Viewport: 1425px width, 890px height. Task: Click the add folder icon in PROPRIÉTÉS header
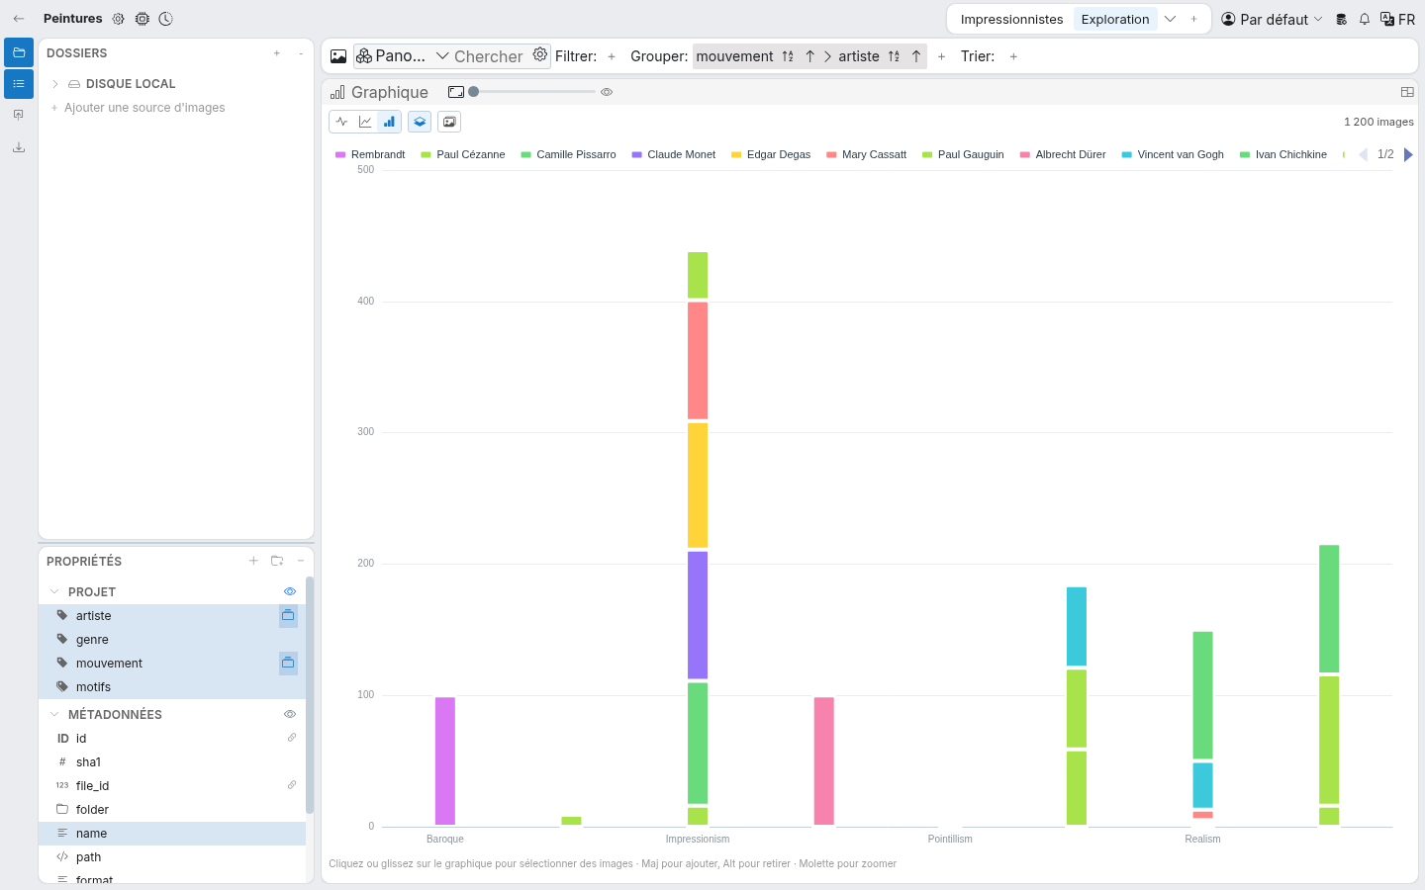click(x=277, y=561)
